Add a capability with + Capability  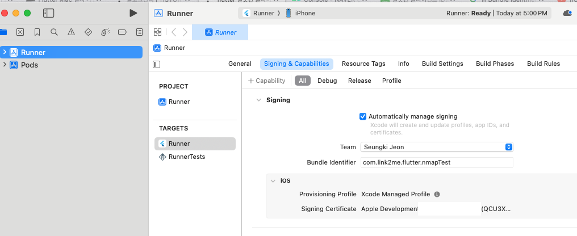(x=266, y=81)
